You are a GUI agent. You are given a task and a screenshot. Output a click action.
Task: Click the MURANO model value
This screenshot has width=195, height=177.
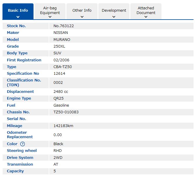(x=62, y=40)
